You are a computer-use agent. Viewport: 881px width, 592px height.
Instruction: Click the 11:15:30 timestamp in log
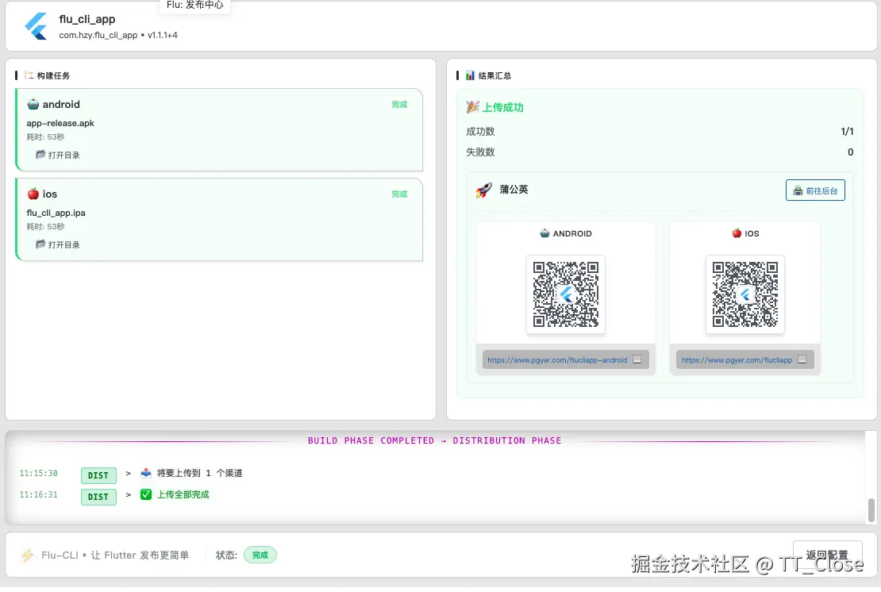38,473
